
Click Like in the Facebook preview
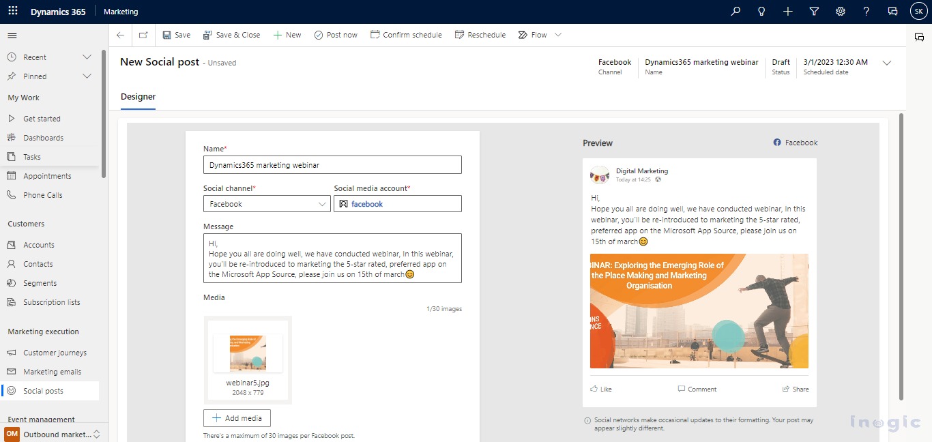pos(601,389)
